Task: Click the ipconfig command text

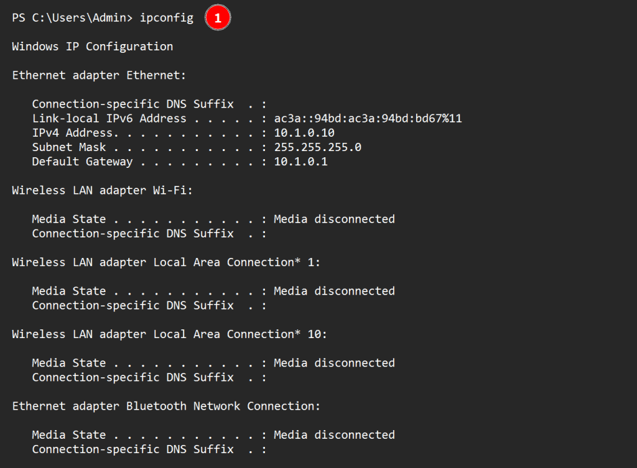Action: pyautogui.click(x=166, y=18)
